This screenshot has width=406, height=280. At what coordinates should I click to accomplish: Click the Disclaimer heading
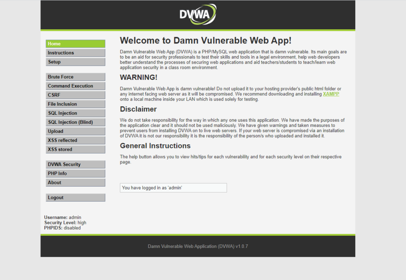click(138, 109)
